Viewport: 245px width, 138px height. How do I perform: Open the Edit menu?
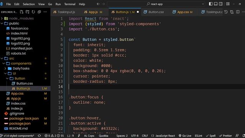pos(17,4)
